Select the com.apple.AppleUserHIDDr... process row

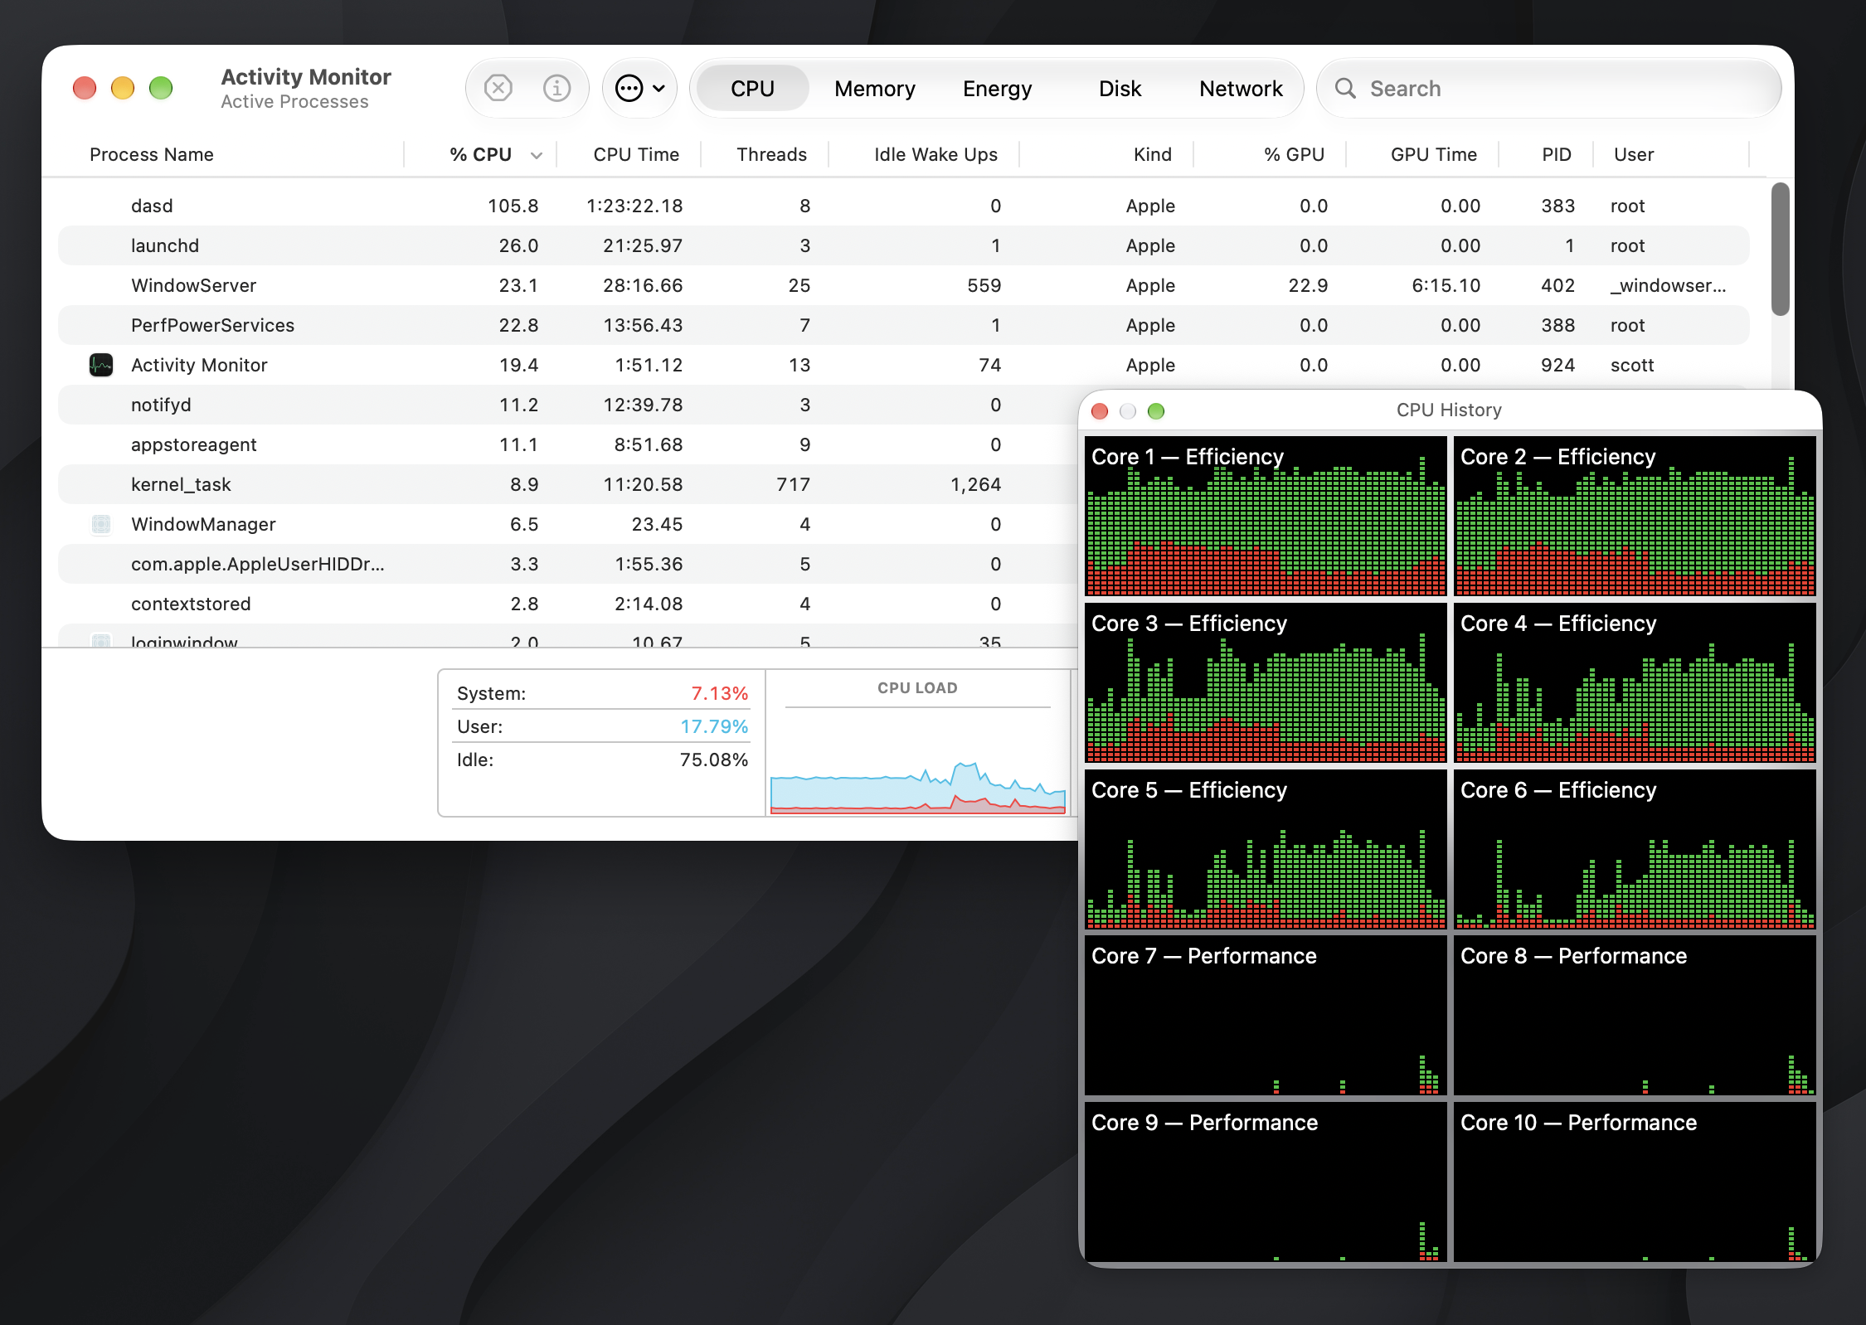tap(568, 564)
